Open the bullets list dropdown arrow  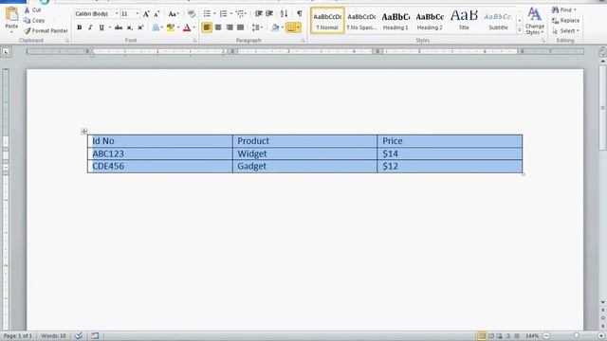[x=214, y=14]
